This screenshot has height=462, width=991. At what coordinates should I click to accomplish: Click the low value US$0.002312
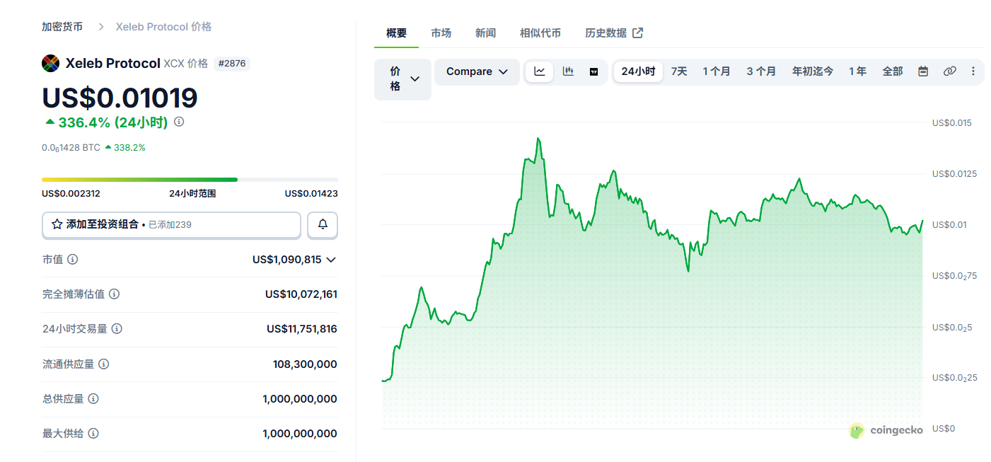pyautogui.click(x=71, y=194)
